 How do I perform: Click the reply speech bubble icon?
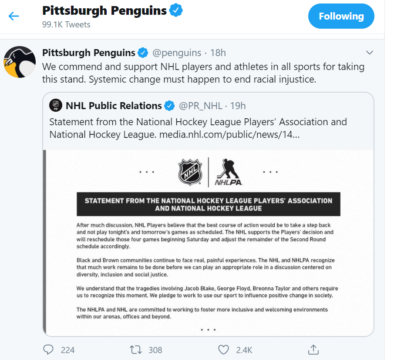coord(49,350)
